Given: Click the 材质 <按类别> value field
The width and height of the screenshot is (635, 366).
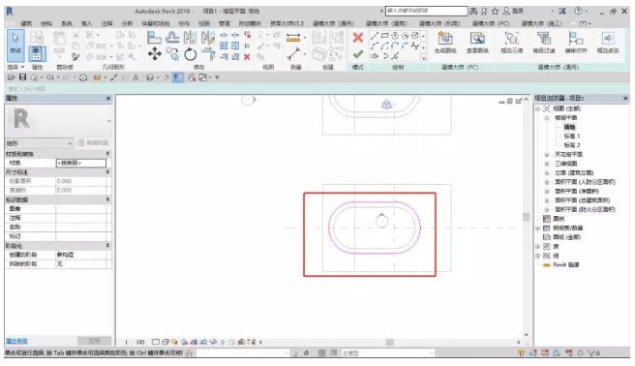Looking at the screenshot, I should click(x=81, y=163).
